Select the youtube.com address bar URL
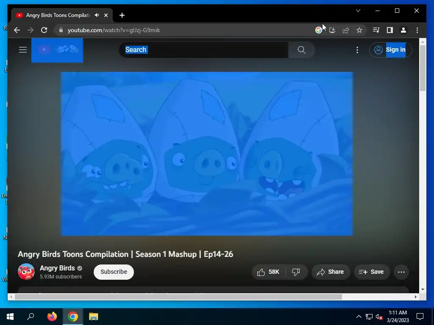 tap(114, 30)
